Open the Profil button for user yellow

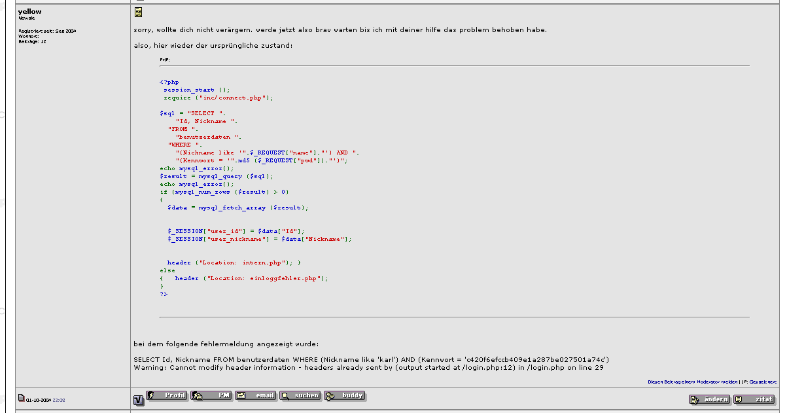(x=167, y=396)
